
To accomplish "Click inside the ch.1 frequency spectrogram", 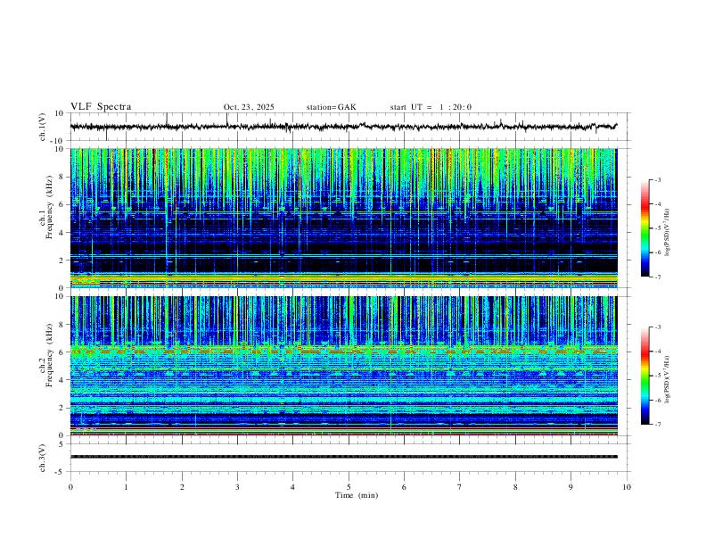I will tap(343, 218).
